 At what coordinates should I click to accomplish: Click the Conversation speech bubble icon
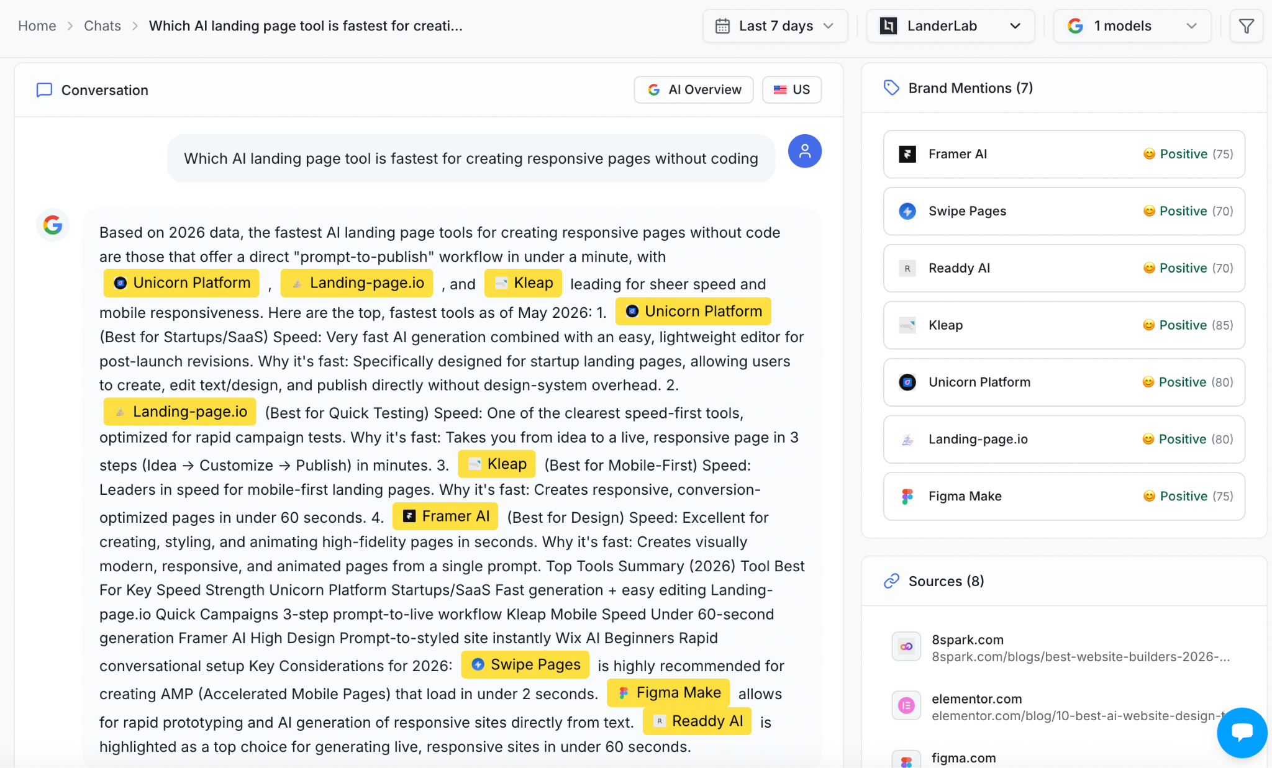click(44, 90)
